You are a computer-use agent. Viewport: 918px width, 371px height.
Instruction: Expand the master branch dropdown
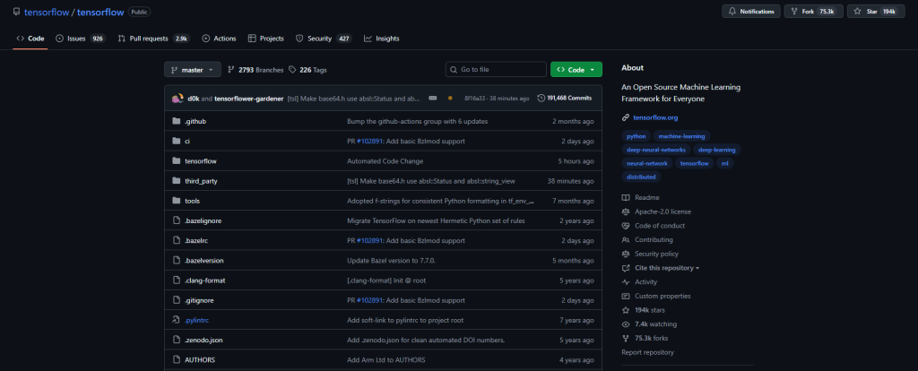coord(193,70)
